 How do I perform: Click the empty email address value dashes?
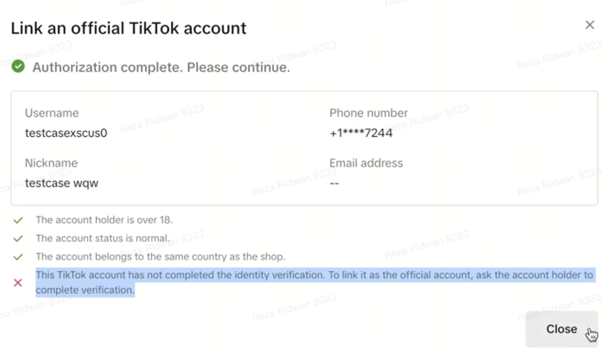334,183
